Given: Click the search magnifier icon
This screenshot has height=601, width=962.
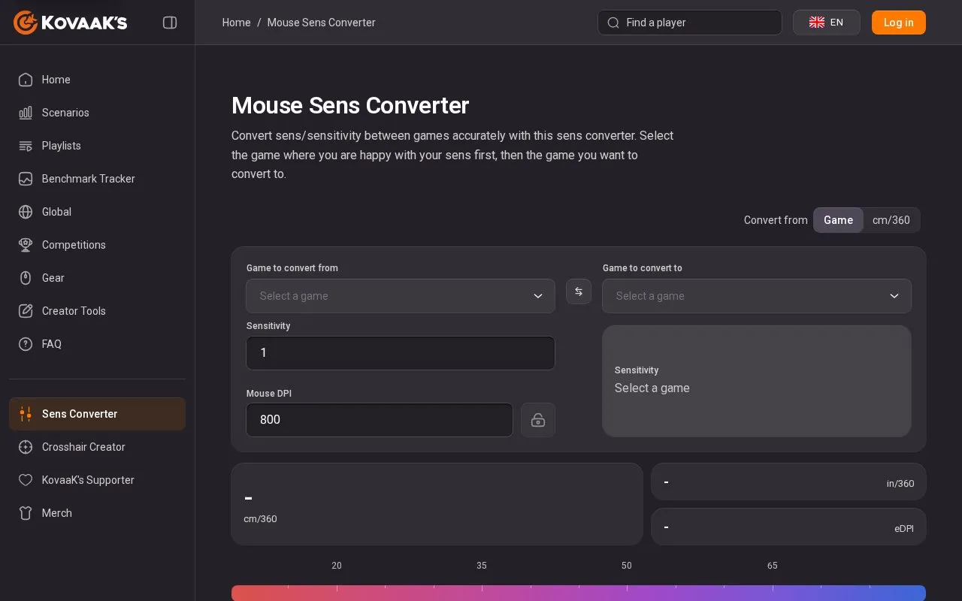Looking at the screenshot, I should (x=613, y=23).
